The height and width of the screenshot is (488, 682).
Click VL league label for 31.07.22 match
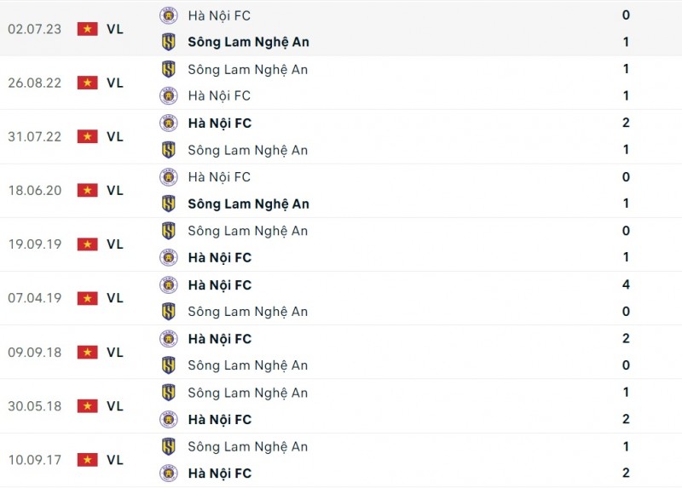(x=115, y=136)
